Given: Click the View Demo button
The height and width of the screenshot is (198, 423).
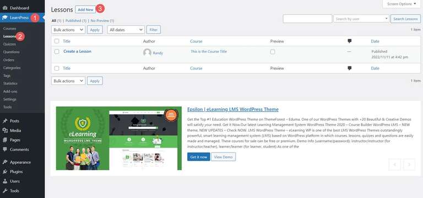Looking at the screenshot, I should pyautogui.click(x=224, y=157).
